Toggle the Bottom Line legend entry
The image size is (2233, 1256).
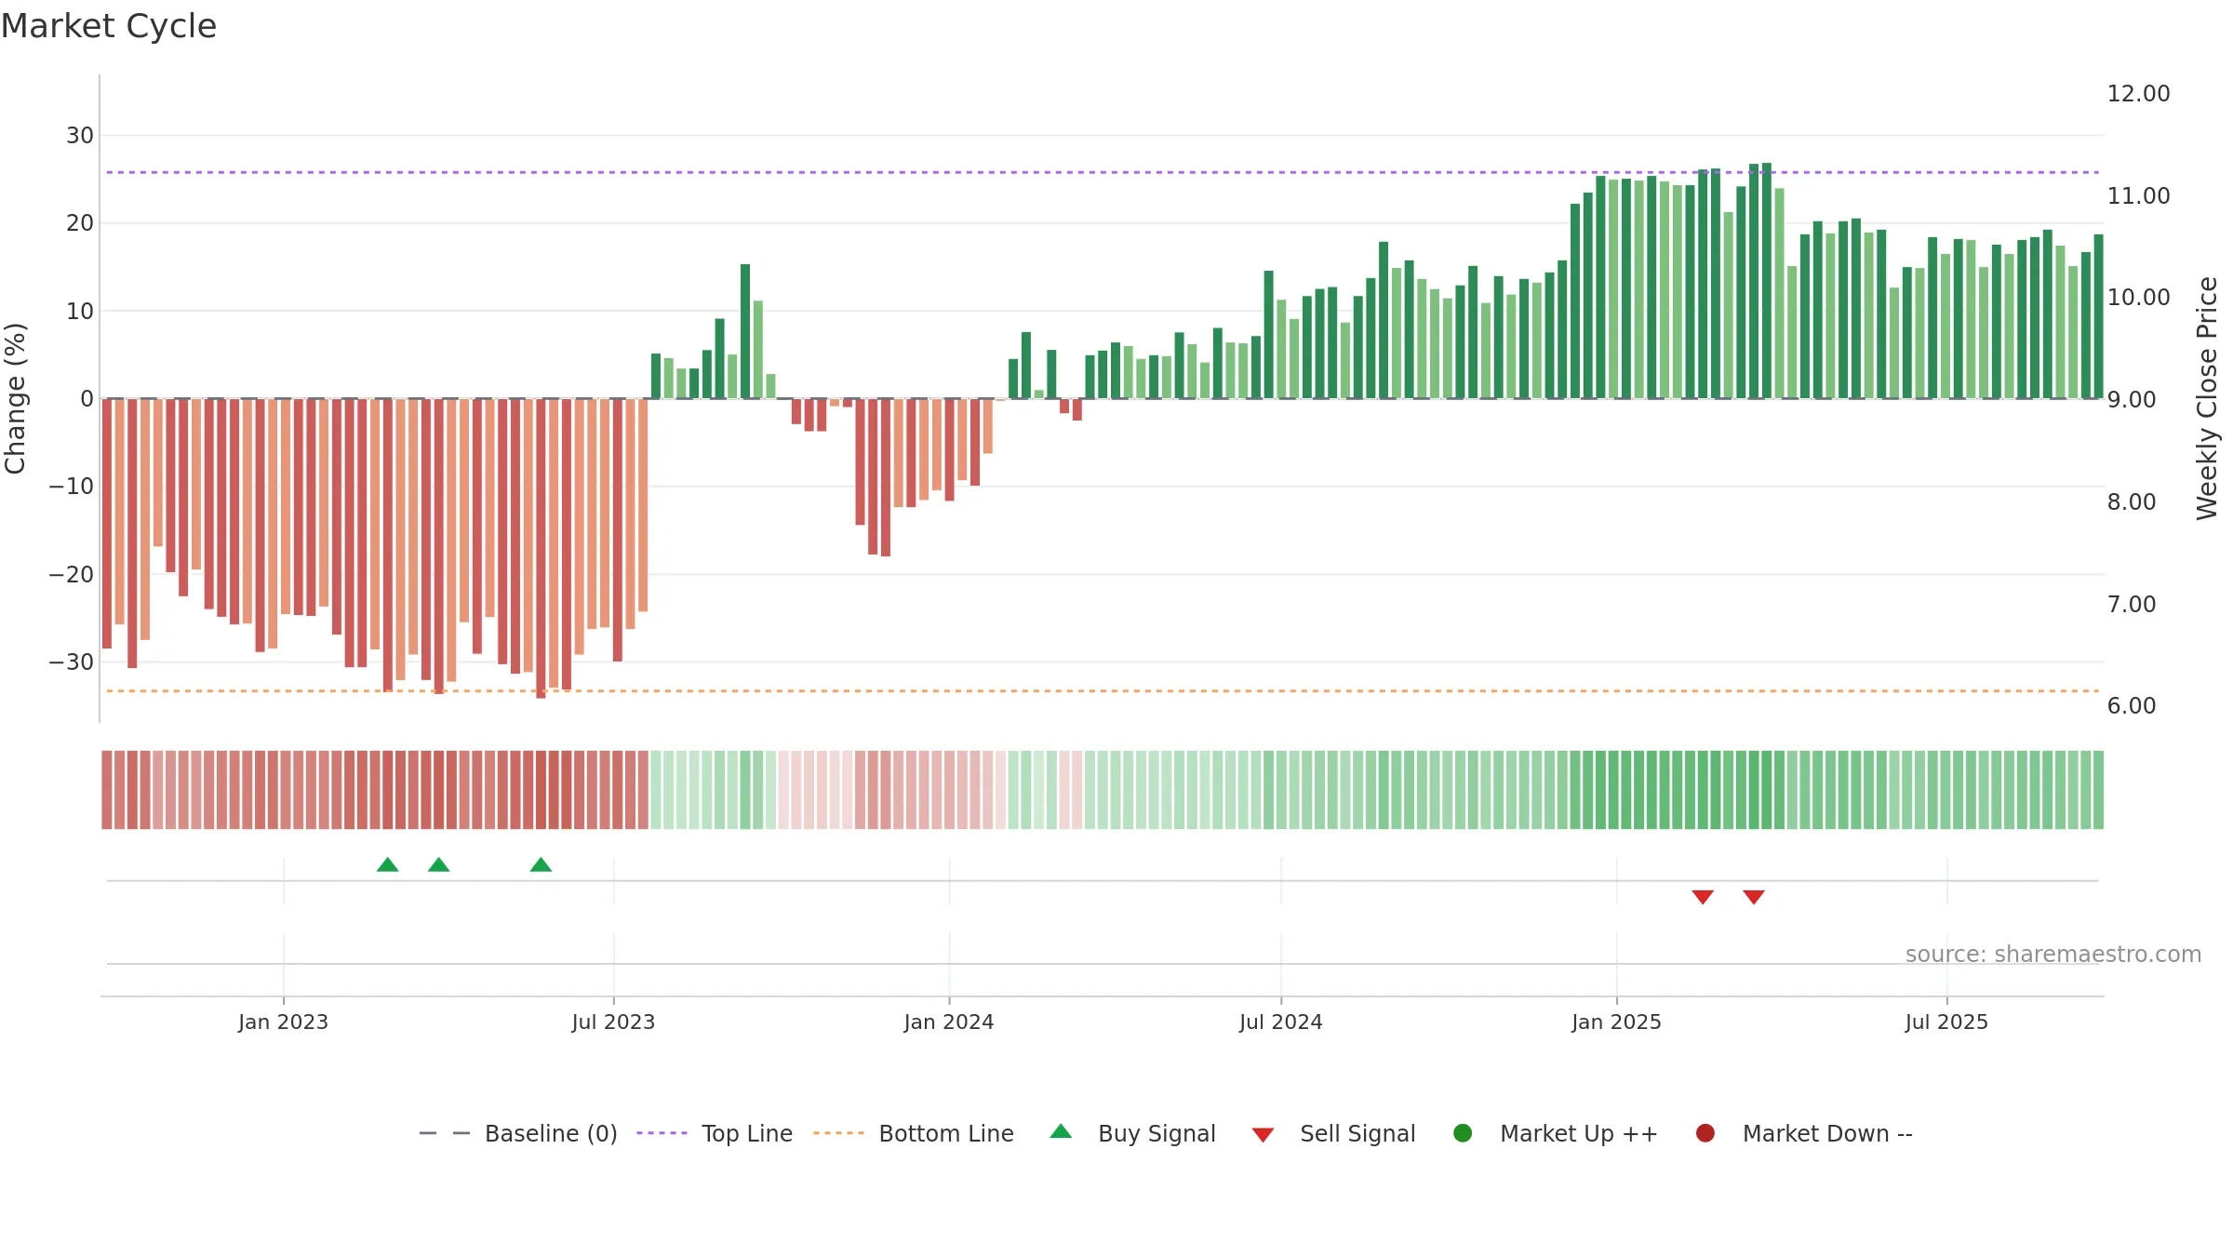(x=914, y=1133)
